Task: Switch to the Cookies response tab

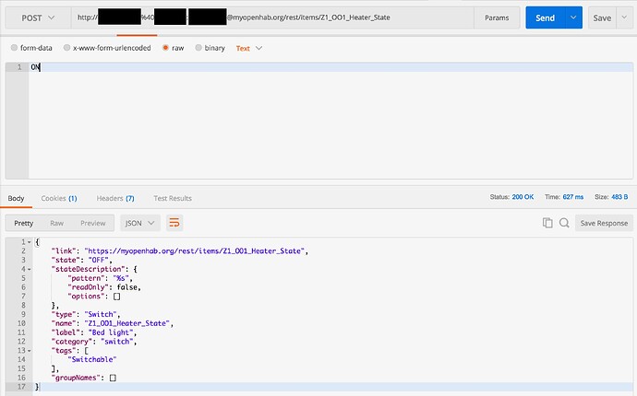Action: [59, 198]
